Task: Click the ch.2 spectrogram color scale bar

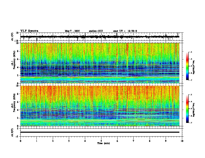Action: [187, 109]
